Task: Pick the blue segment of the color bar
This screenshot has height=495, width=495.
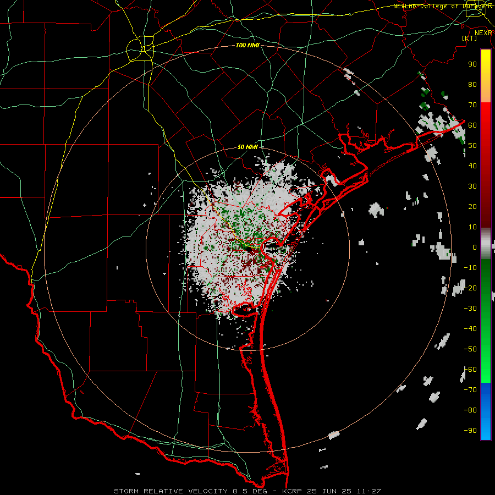Action: [x=486, y=411]
